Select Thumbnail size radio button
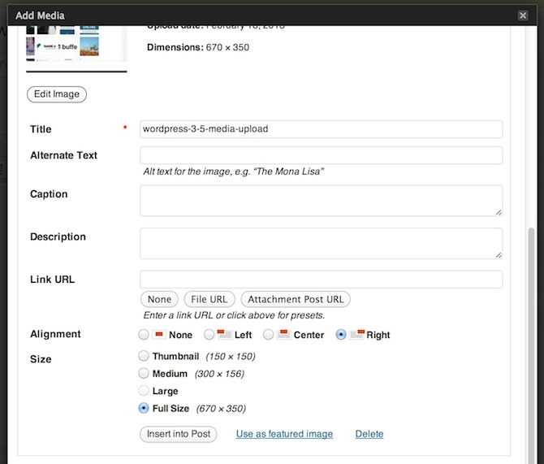 [x=145, y=356]
